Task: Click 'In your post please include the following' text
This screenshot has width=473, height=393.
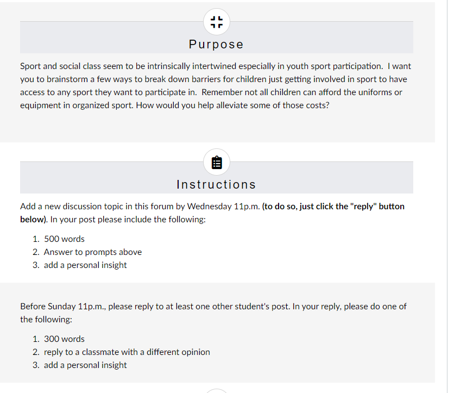Action: (x=128, y=220)
